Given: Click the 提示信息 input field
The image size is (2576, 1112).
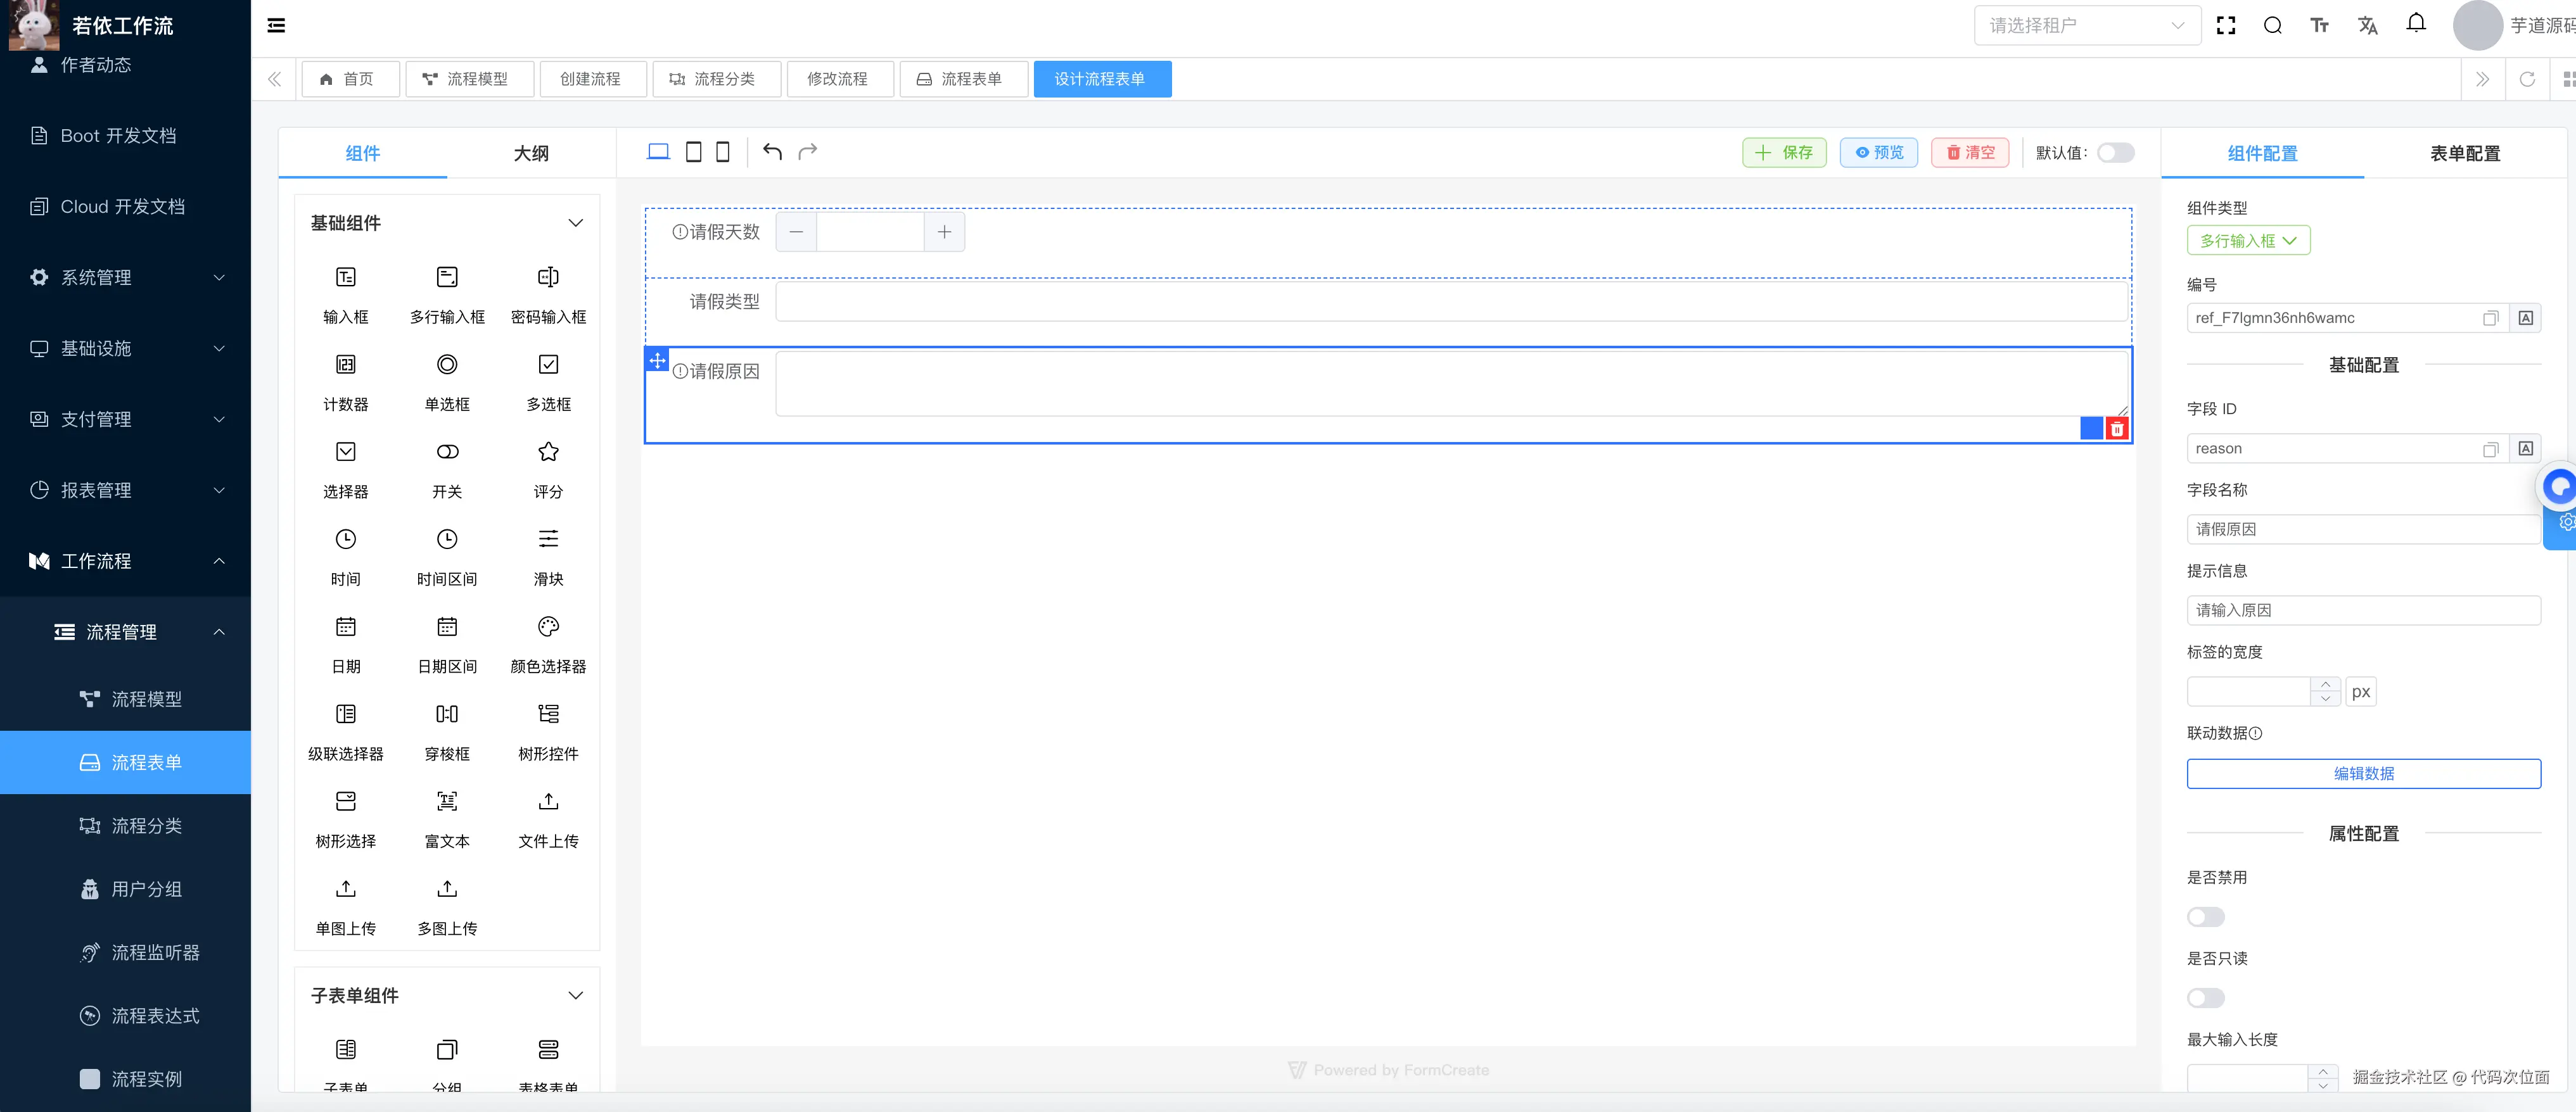Looking at the screenshot, I should [2363, 610].
